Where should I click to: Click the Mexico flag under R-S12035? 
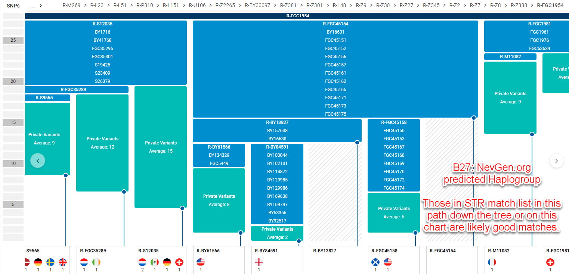[155, 262]
